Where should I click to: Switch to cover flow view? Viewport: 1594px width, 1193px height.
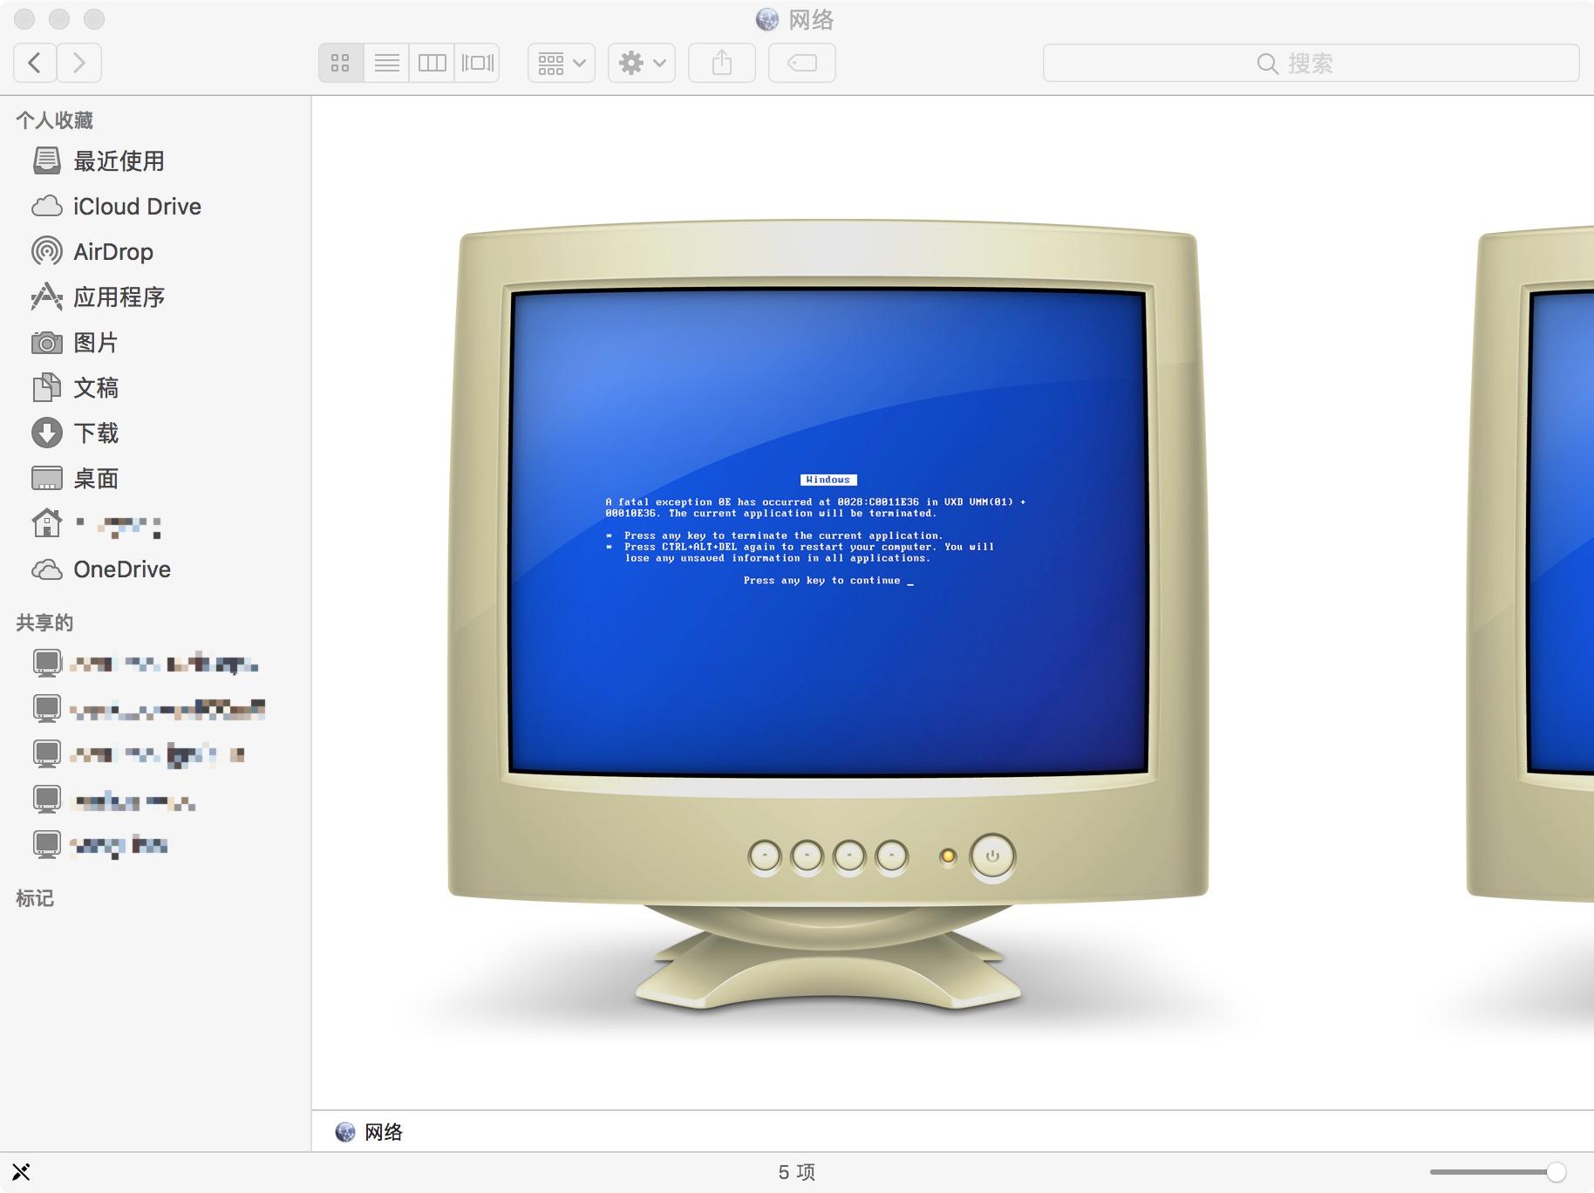click(x=477, y=62)
